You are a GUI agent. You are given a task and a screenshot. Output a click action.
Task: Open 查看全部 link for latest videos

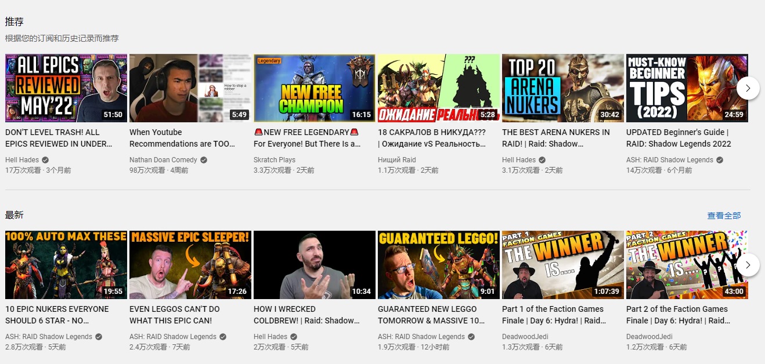[724, 216]
